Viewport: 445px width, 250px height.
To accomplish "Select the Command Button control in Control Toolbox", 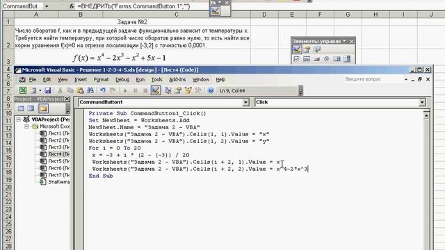I will [x=317, y=59].
